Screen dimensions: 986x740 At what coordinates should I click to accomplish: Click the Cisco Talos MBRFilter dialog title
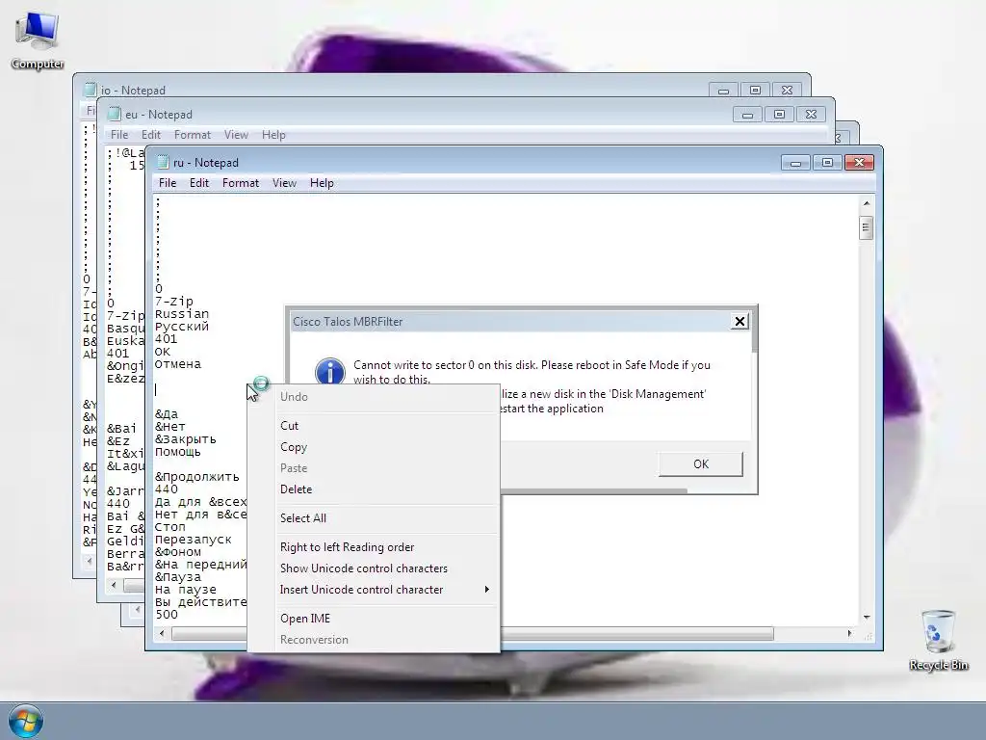pos(347,322)
